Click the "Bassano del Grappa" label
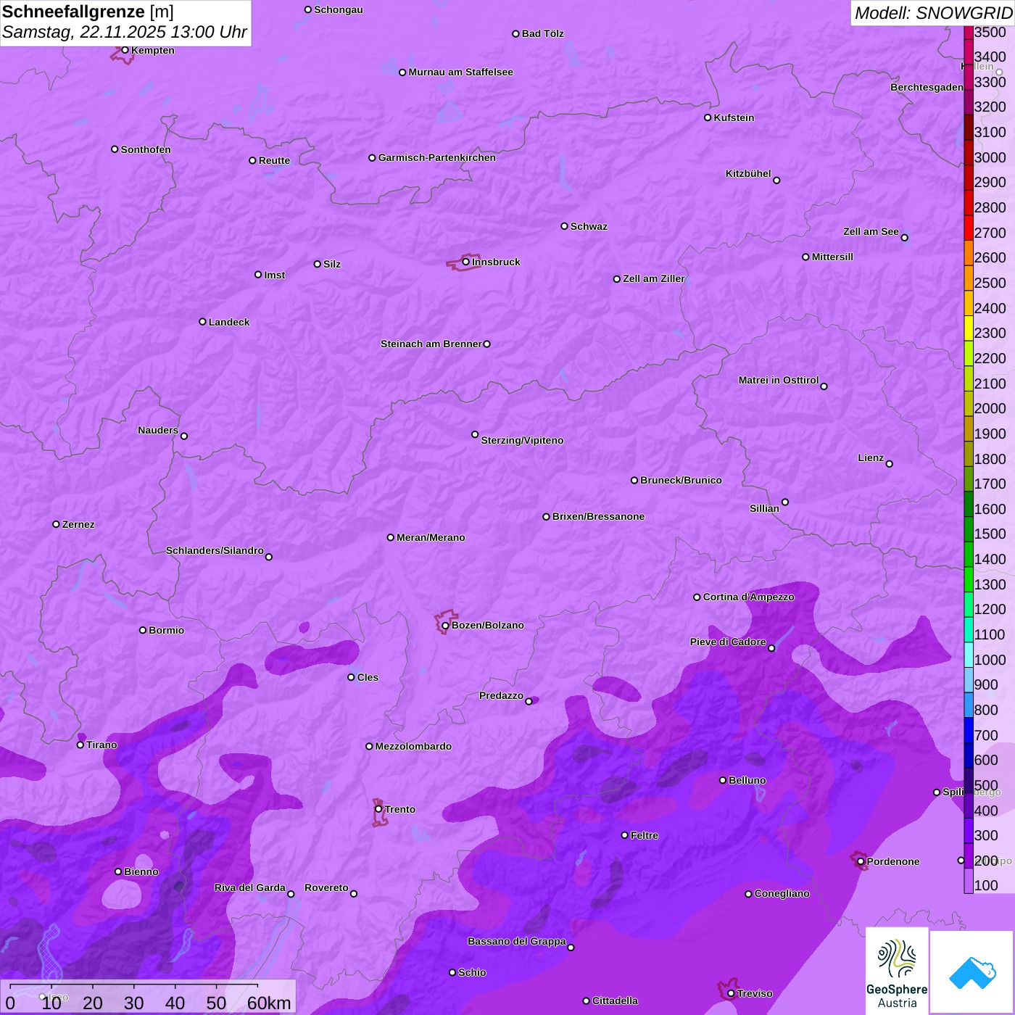Viewport: 1015px width, 1015px height. [517, 941]
